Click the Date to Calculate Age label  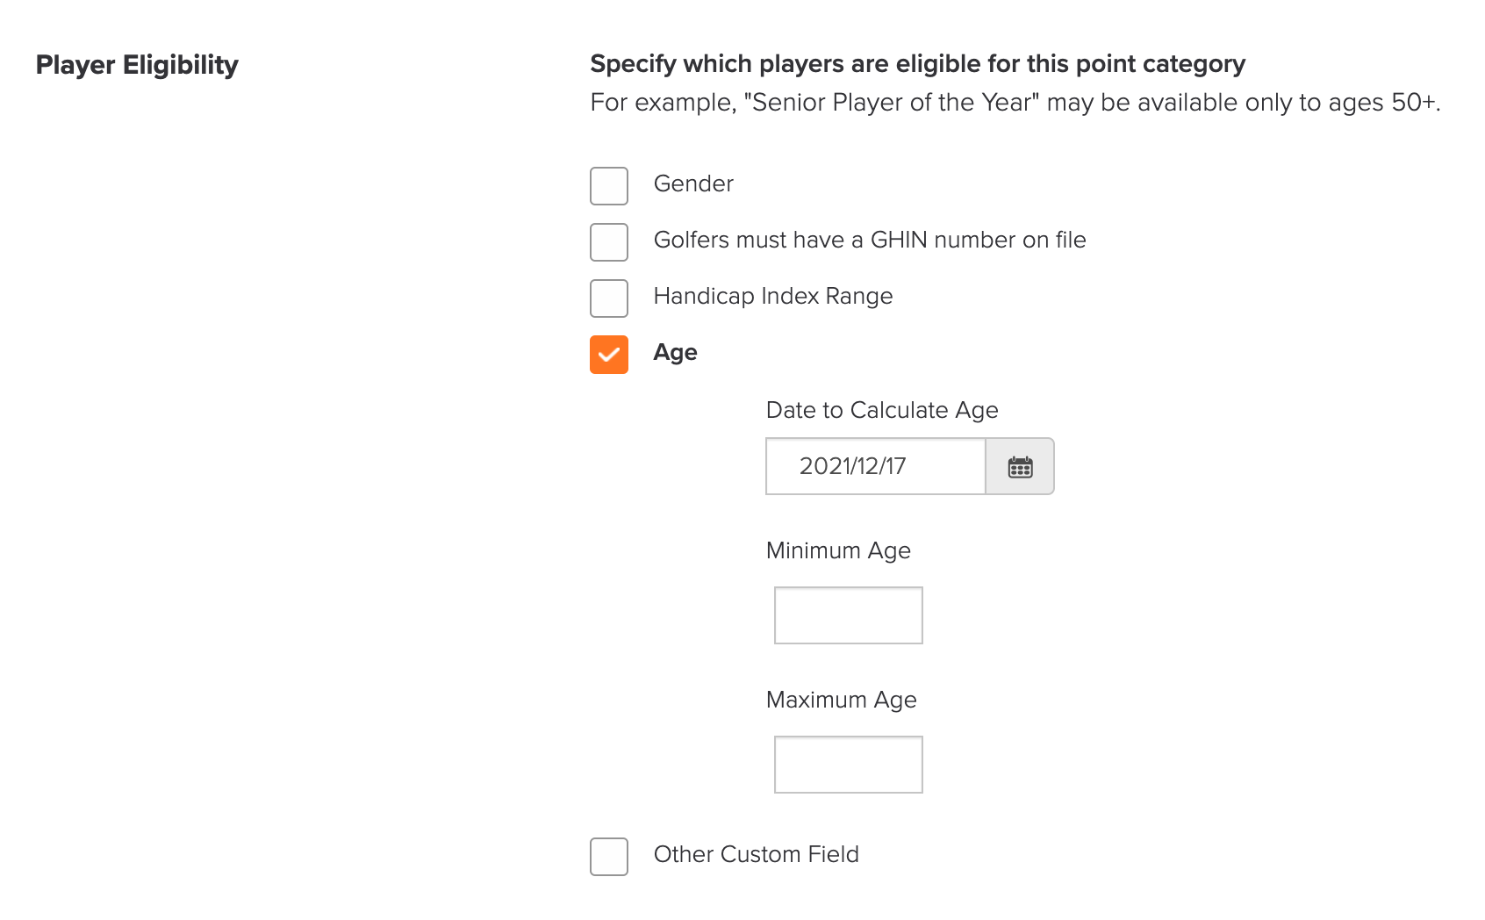[882, 410]
